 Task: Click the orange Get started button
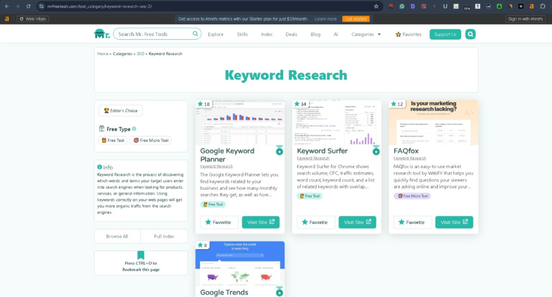[x=356, y=19]
